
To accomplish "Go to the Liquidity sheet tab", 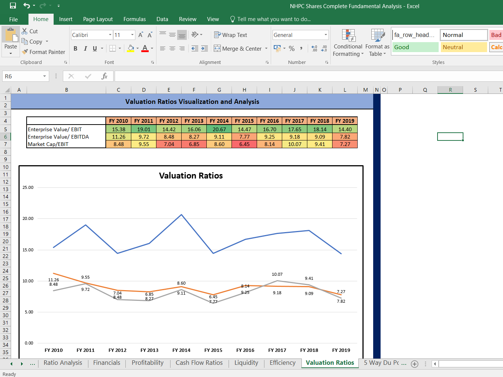I will (x=246, y=363).
